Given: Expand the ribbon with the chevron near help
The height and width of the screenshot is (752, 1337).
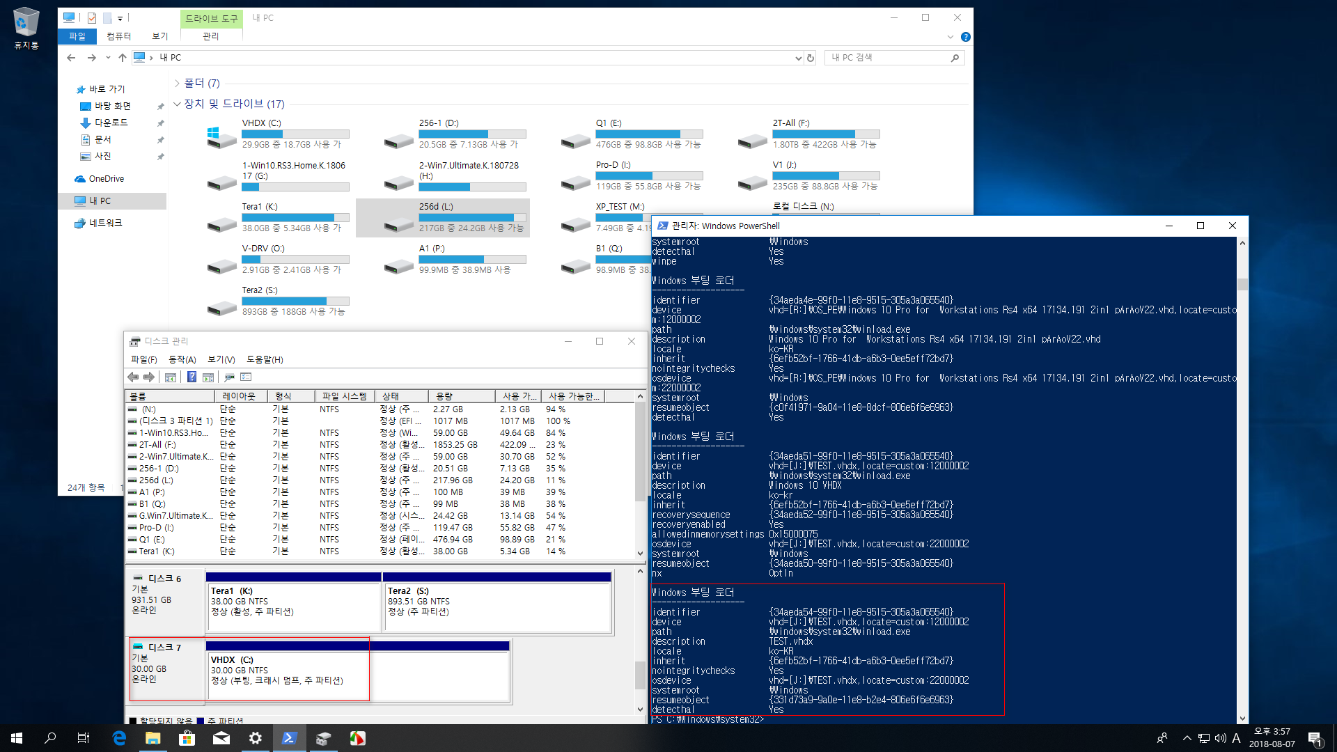Looking at the screenshot, I should click(x=950, y=37).
